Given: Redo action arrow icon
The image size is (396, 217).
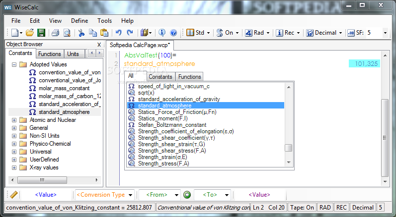Looking at the screenshot, I should [x=130, y=33].
